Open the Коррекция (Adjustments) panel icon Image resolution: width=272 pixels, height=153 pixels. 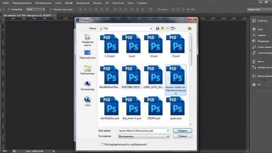(x=254, y=41)
